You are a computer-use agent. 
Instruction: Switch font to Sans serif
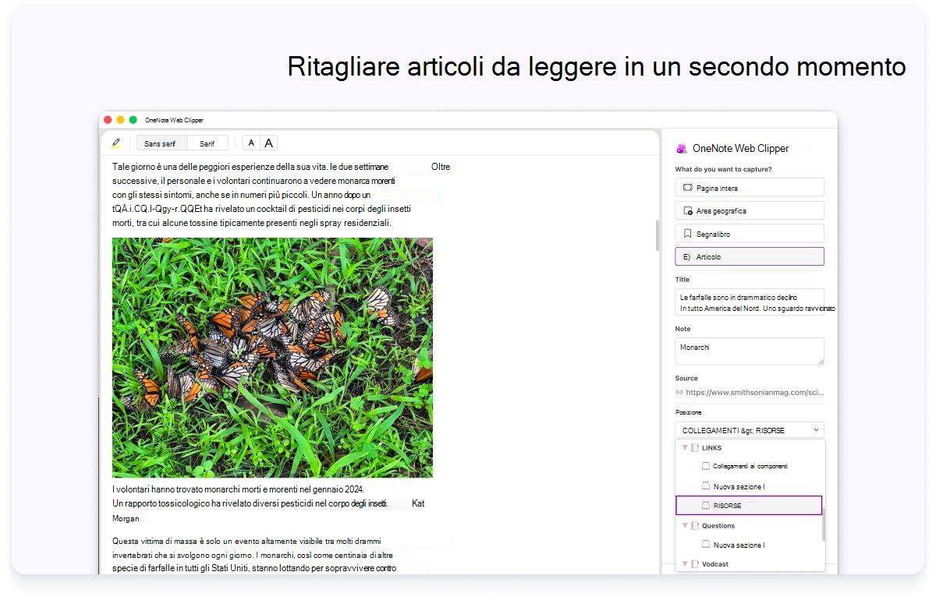161,143
